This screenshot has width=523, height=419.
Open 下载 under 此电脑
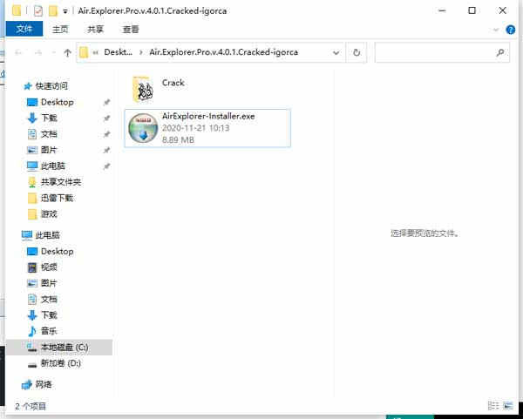[49, 315]
